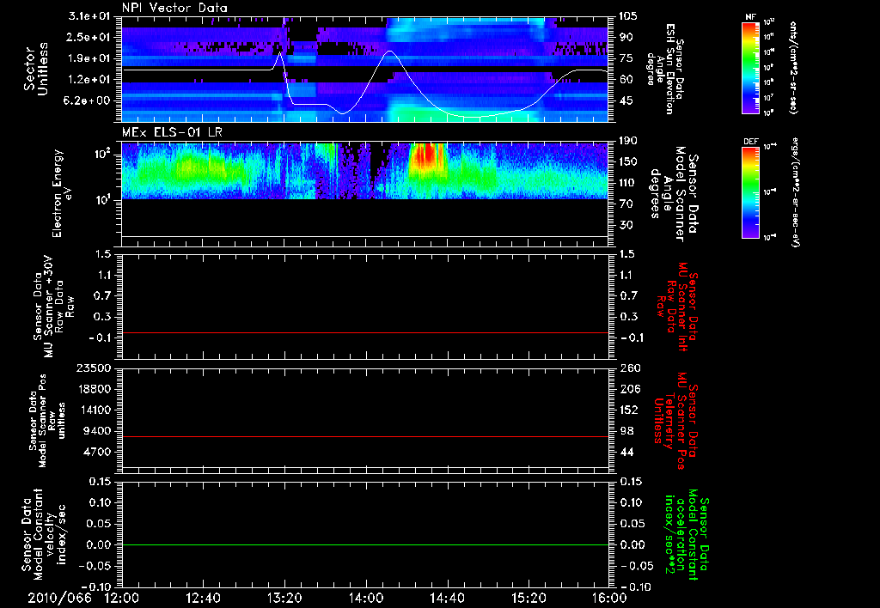The width and height of the screenshot is (880, 608).
Task: Click the 260 telemetry tick value
Action: (628, 368)
